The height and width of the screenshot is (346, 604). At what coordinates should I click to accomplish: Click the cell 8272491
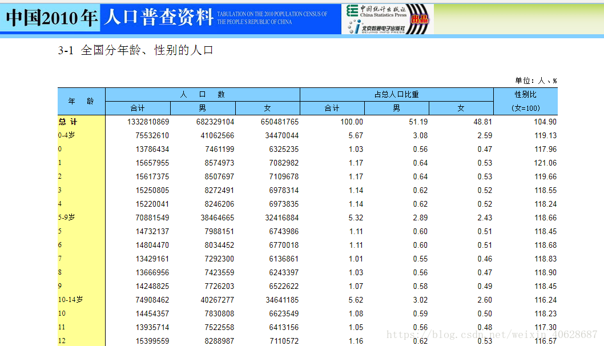click(219, 190)
